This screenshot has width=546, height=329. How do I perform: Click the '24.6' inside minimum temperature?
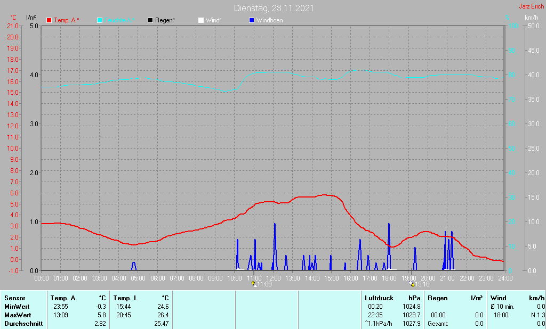(163, 307)
